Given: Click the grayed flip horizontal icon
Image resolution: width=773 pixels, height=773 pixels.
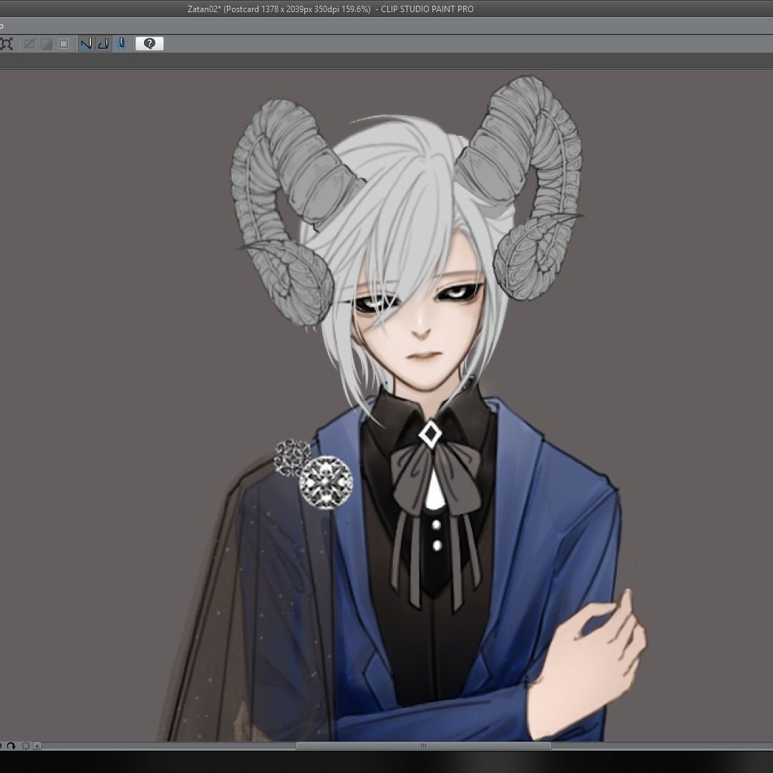Looking at the screenshot, I should [29, 44].
